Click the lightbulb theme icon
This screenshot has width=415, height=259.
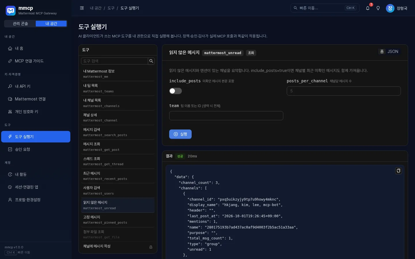click(x=378, y=8)
